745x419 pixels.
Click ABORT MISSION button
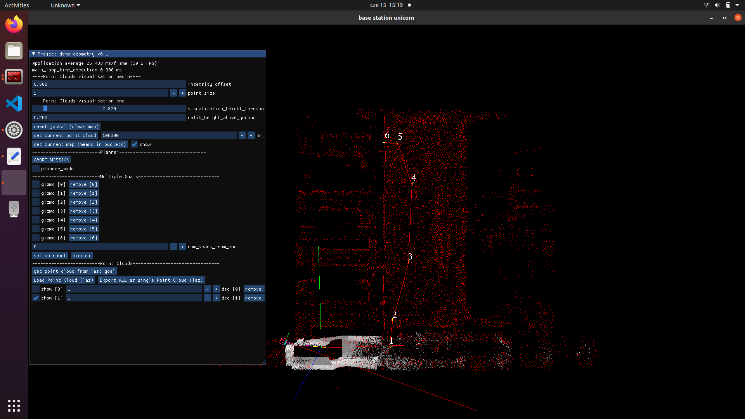(x=51, y=160)
